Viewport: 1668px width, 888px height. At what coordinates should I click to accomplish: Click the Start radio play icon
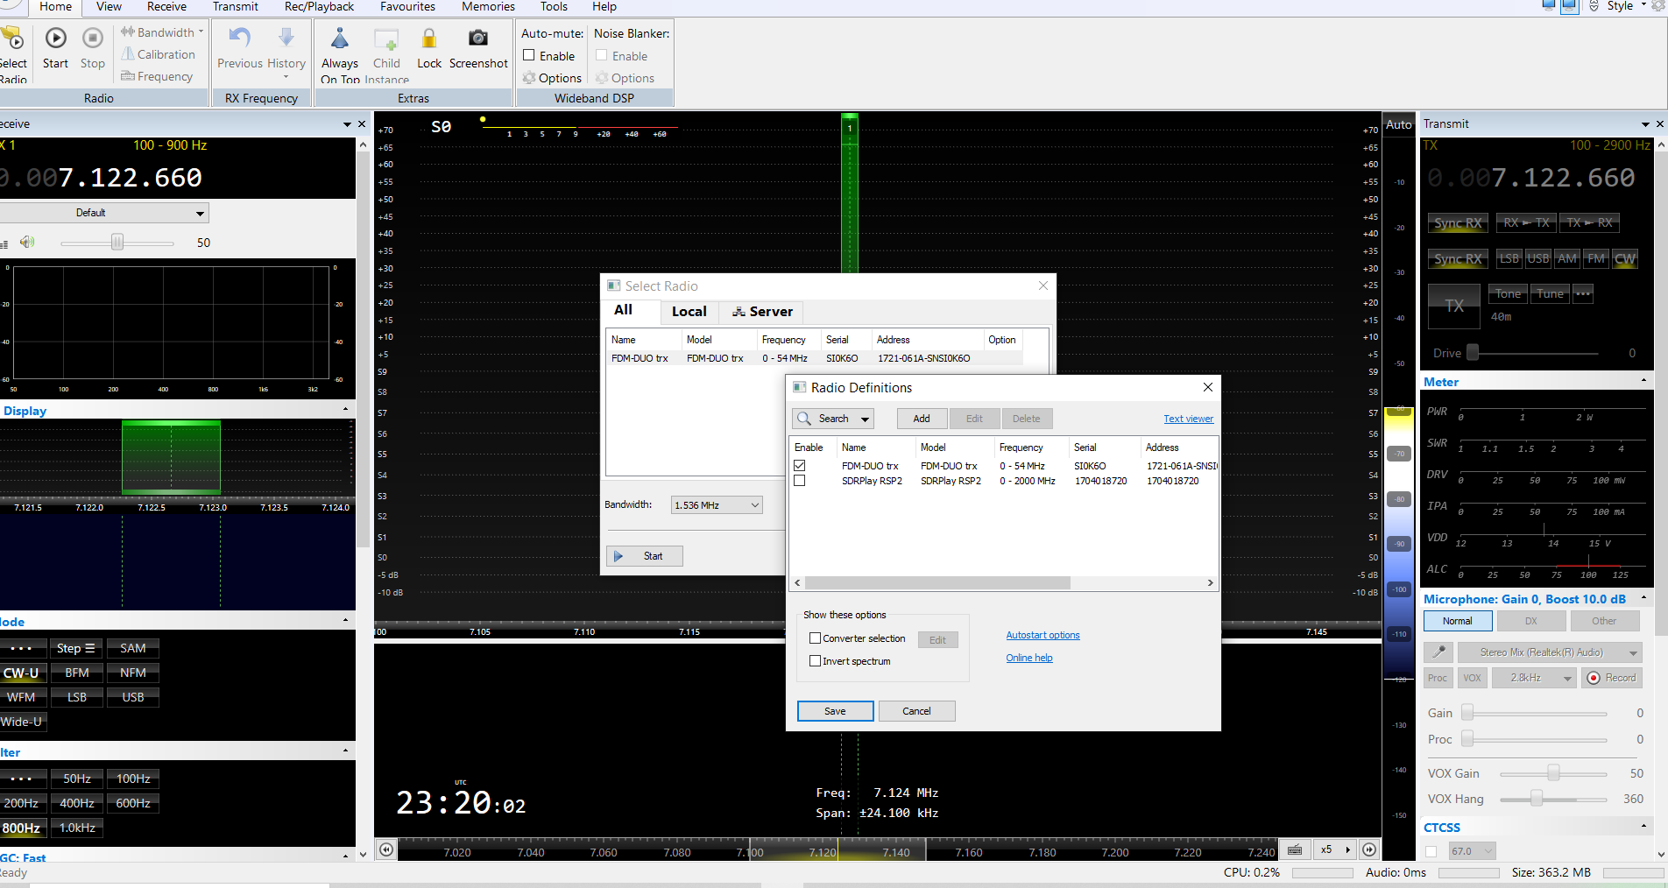click(x=55, y=39)
